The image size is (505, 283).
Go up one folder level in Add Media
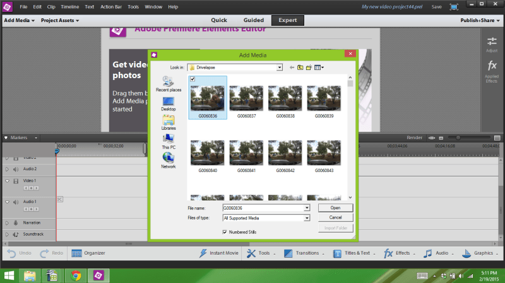click(x=300, y=67)
